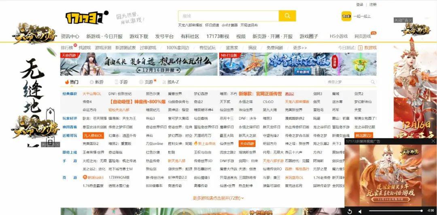Open the 视频 navigation item
The width and height of the screenshot is (437, 215).
pyautogui.click(x=241, y=36)
